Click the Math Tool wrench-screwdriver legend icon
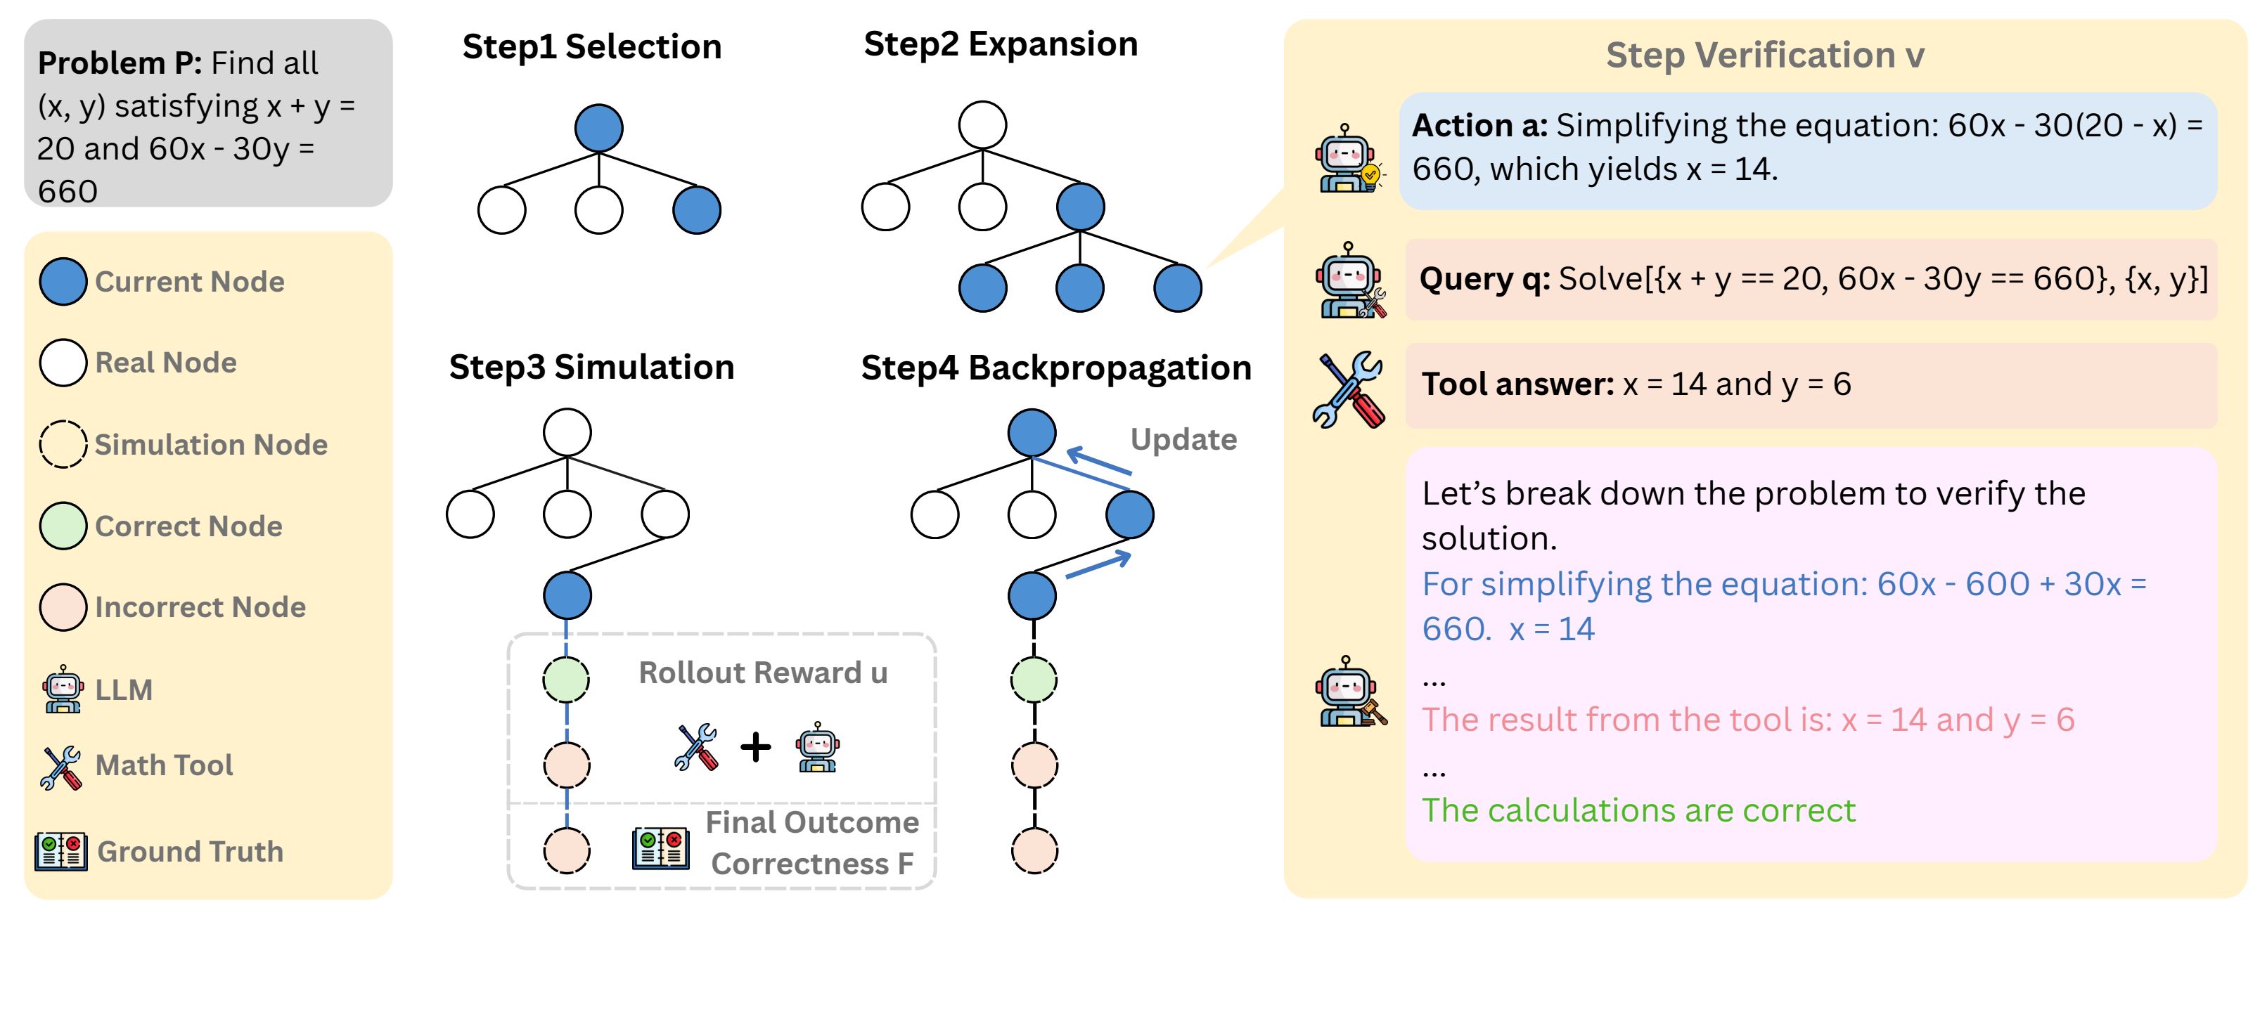2267x1012 pixels. click(60, 767)
